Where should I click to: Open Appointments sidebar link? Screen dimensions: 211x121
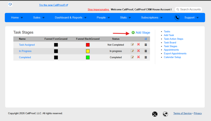click(171, 50)
